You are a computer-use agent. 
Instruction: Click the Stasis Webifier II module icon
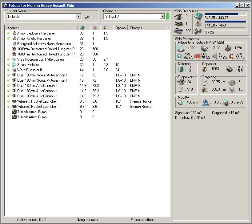coord(14,65)
